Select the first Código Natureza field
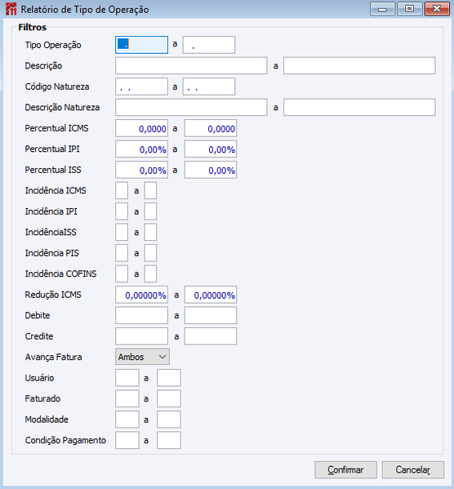454x489 pixels. [x=141, y=87]
